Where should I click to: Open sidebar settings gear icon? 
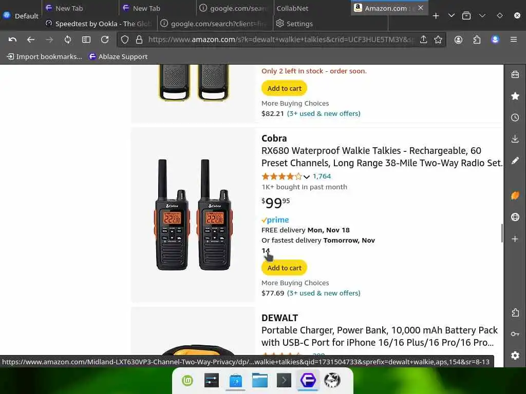click(x=515, y=356)
